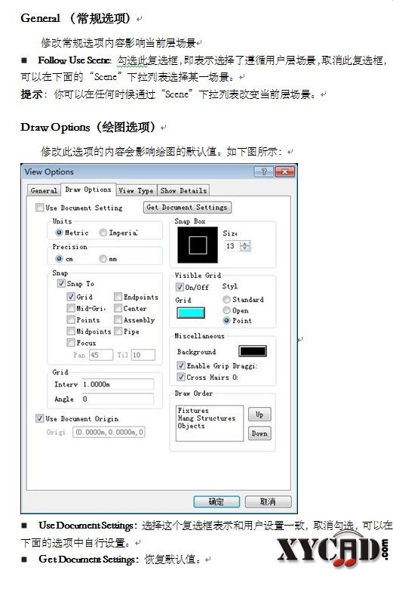Toggle the Snap To checkbox

(61, 283)
